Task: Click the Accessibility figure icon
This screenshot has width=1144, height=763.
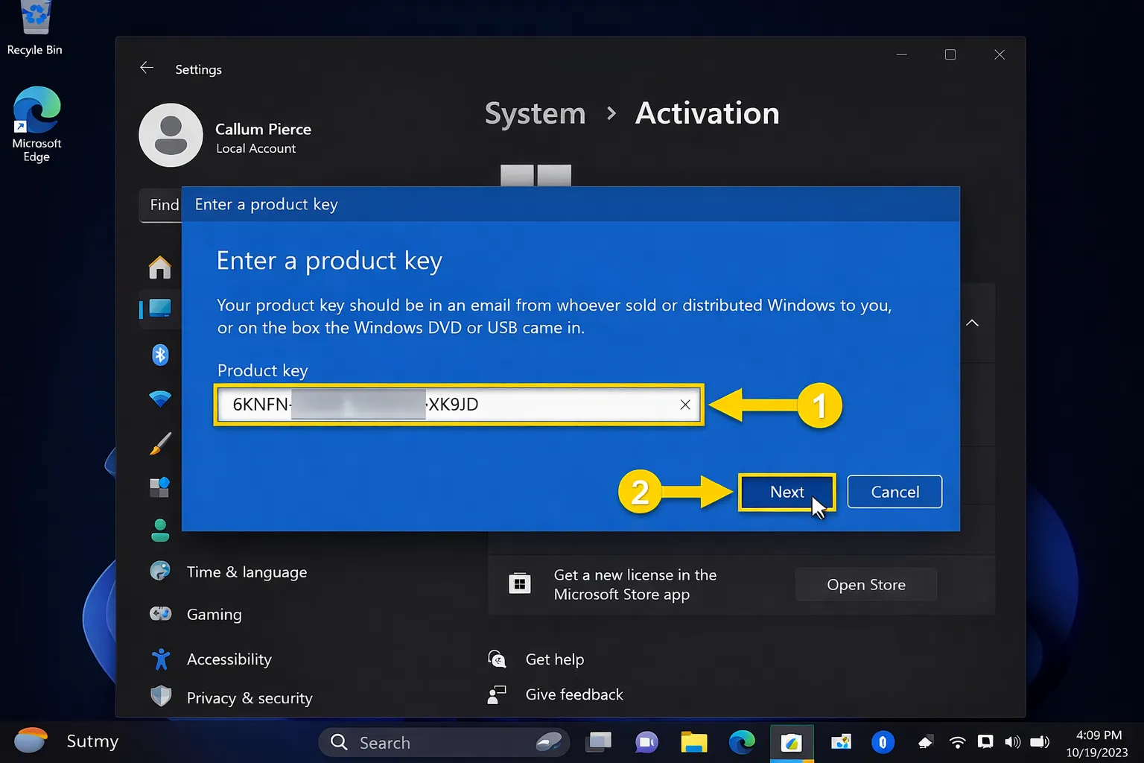Action: pos(160,659)
